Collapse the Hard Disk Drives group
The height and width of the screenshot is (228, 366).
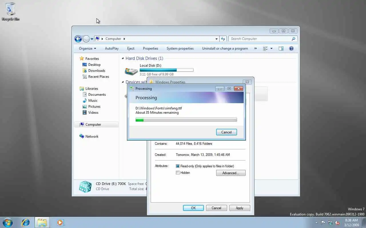tap(123, 58)
